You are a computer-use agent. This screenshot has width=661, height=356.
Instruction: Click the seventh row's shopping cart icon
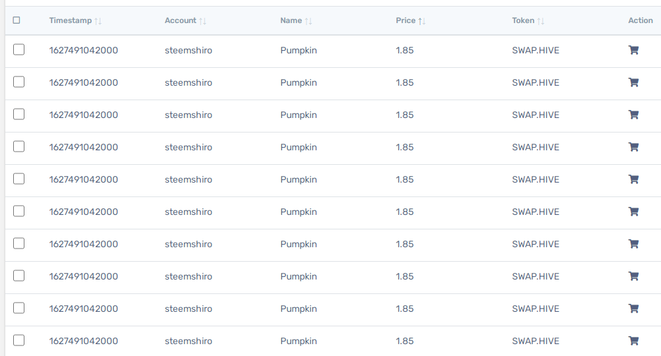pos(633,244)
